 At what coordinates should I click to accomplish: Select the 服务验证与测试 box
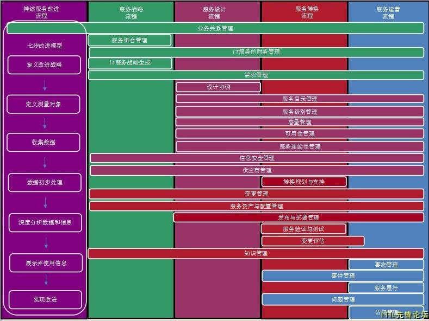(303, 229)
